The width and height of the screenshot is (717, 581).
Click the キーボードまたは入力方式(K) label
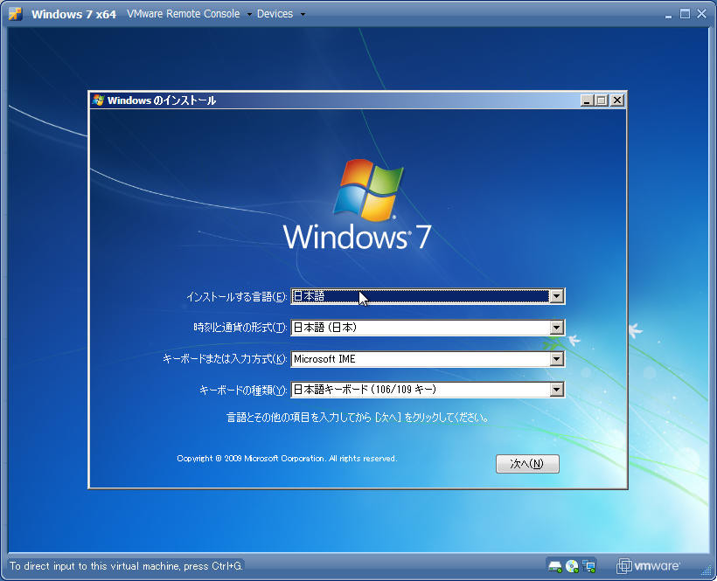click(x=225, y=359)
